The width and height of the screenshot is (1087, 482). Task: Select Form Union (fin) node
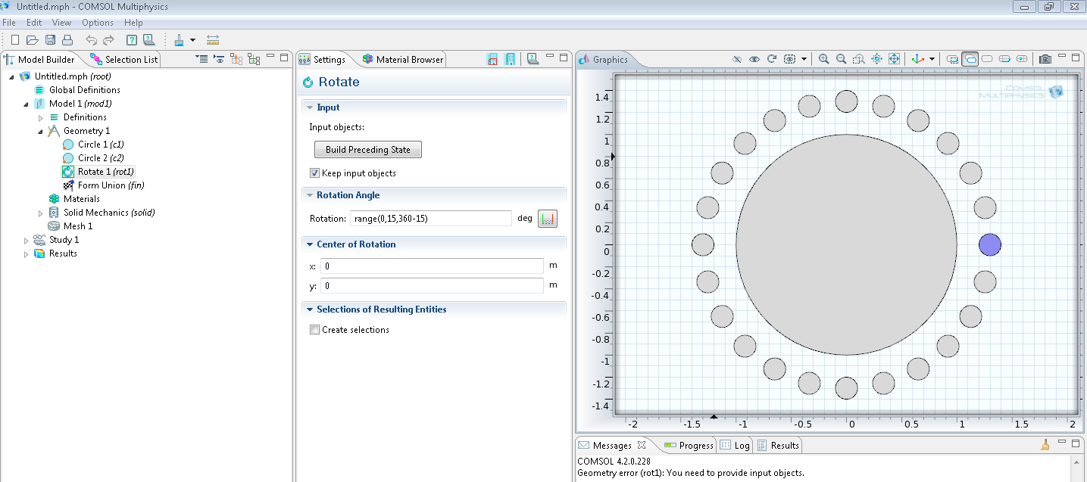click(x=103, y=185)
